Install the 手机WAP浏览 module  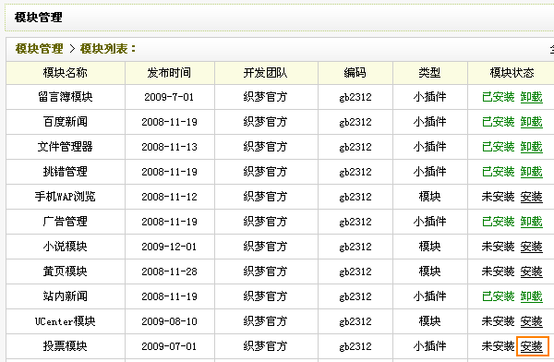(x=532, y=197)
